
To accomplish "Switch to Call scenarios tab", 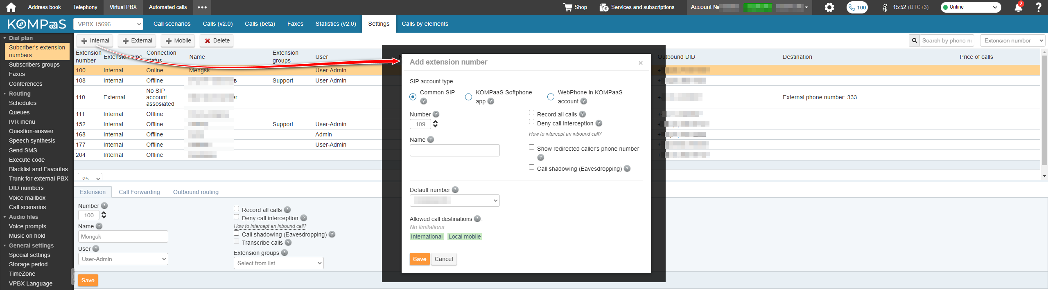I will coord(172,24).
